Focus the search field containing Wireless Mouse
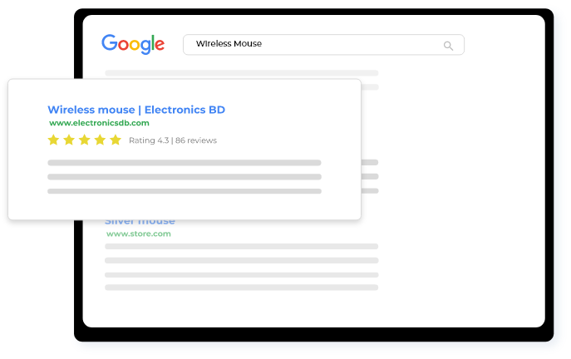Viewport: 571px width, 359px height. 323,44
